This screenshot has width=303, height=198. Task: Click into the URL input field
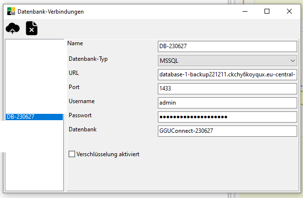pos(227,75)
